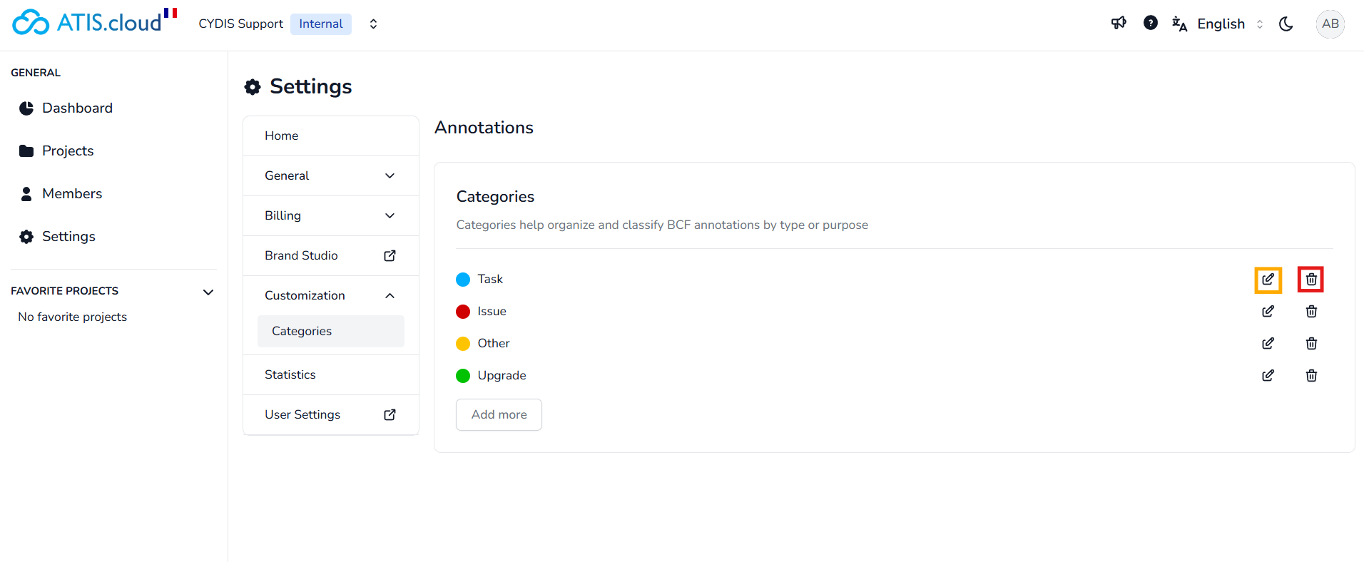
Task: Toggle dark mode moon icon
Action: tap(1286, 24)
